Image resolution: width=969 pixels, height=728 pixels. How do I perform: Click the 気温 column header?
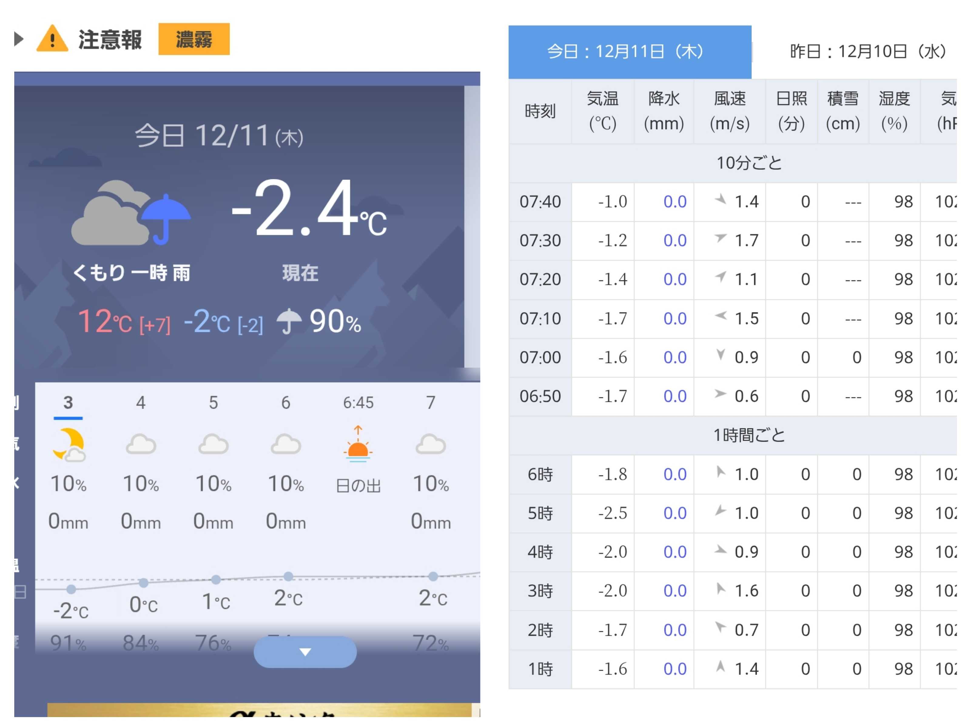[602, 111]
